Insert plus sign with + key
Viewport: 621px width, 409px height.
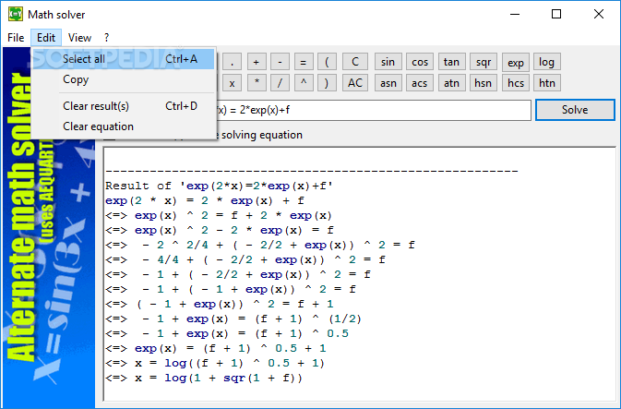(257, 62)
